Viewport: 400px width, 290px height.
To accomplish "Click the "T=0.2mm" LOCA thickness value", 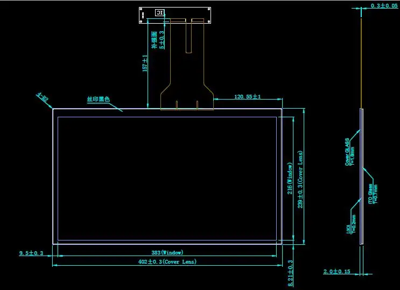I will (x=354, y=224).
